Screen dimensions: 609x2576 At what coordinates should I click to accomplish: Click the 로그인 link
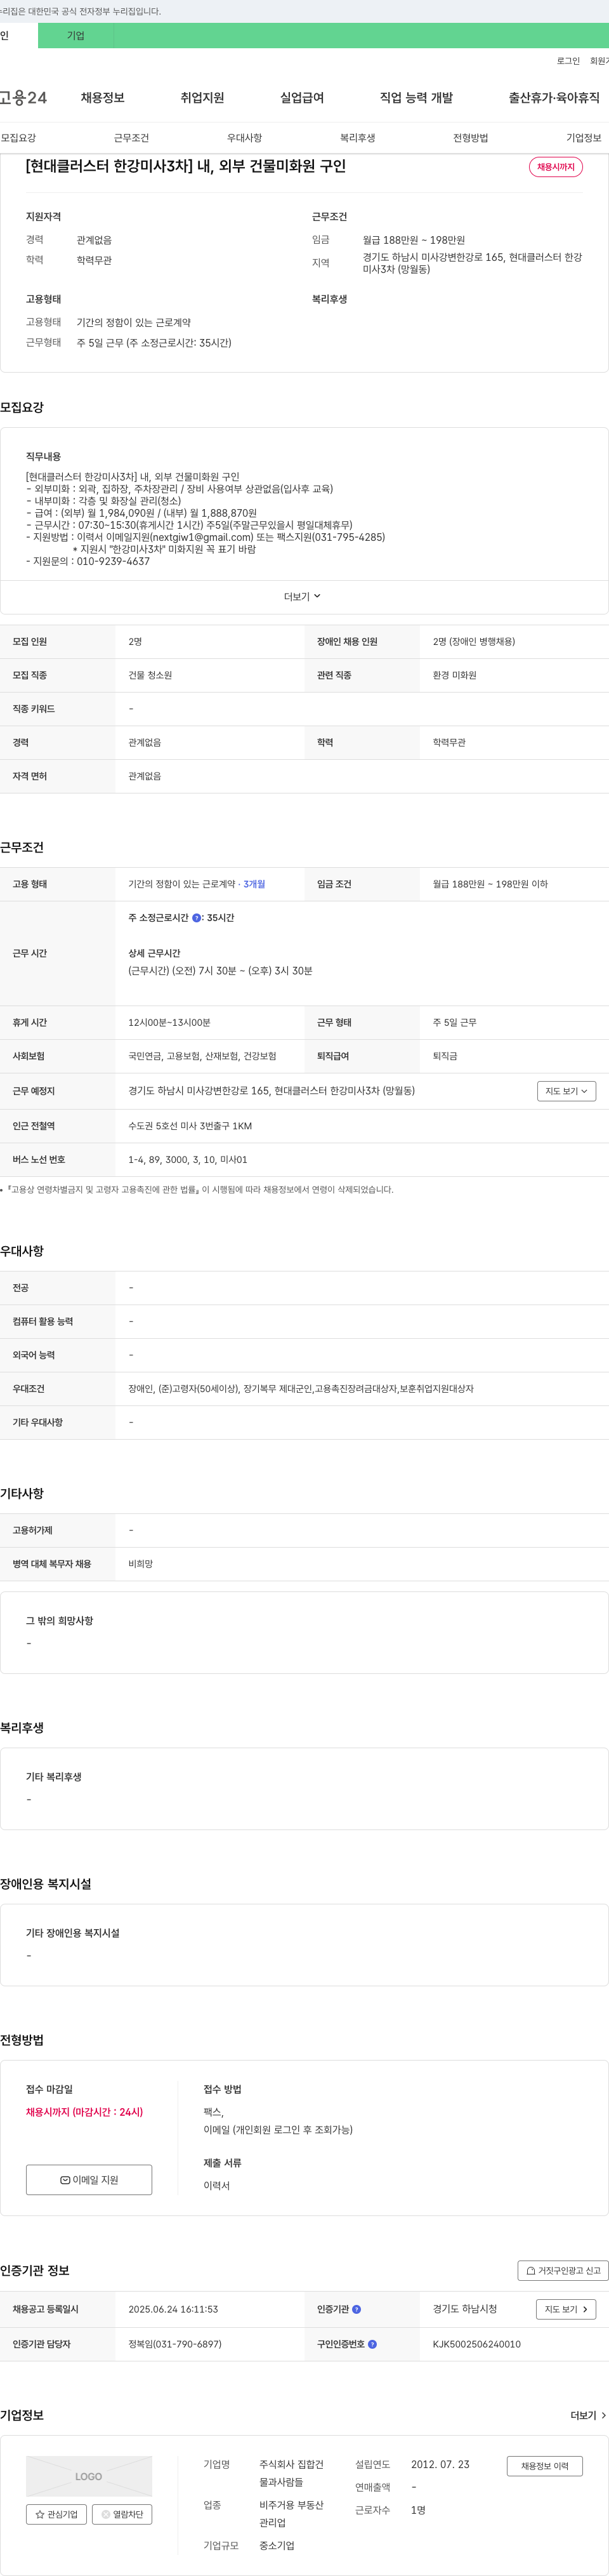[568, 61]
